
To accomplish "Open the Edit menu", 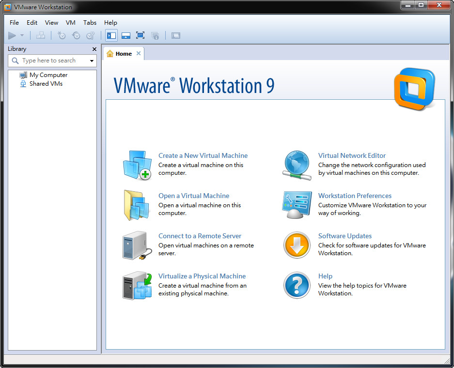I will [x=32, y=23].
